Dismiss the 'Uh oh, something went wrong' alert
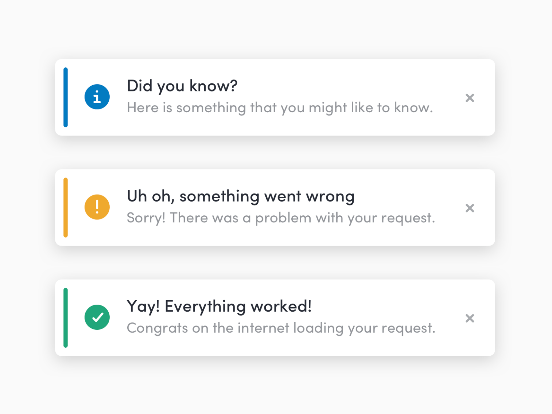The width and height of the screenshot is (552, 414). pyautogui.click(x=470, y=208)
